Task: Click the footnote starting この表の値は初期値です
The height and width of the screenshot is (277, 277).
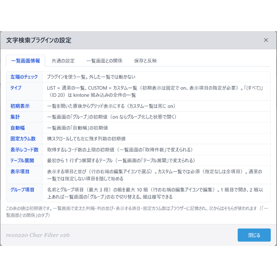Action: 137,212
